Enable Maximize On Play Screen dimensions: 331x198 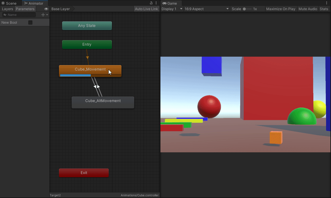click(281, 9)
